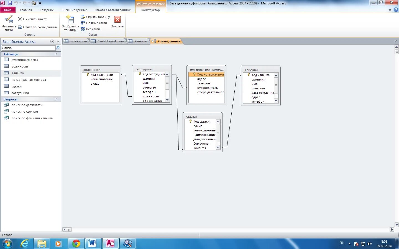Close the current document tab with the X

point(396,41)
